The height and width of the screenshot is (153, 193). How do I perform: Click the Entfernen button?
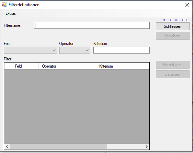[x=173, y=74]
